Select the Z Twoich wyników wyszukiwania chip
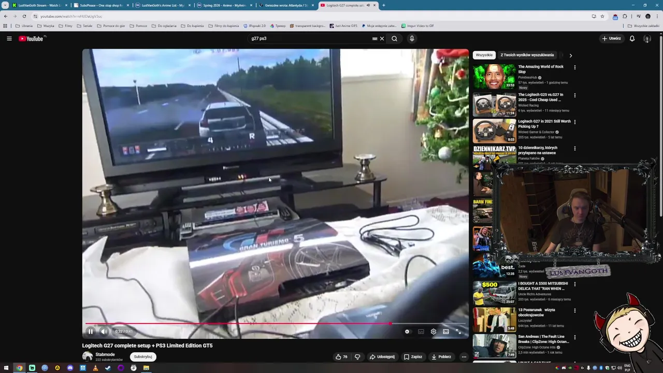 click(x=527, y=55)
